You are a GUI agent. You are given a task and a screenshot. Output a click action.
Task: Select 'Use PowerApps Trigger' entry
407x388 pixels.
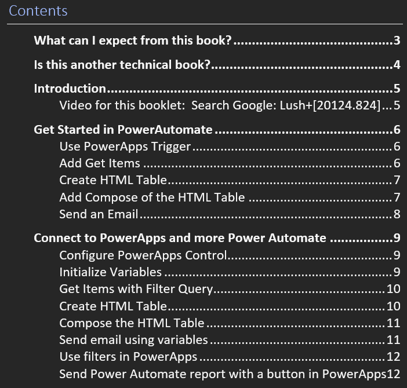(125, 147)
